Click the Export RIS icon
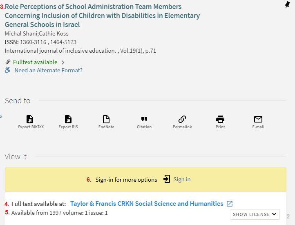The width and height of the screenshot is (295, 225). [68, 119]
